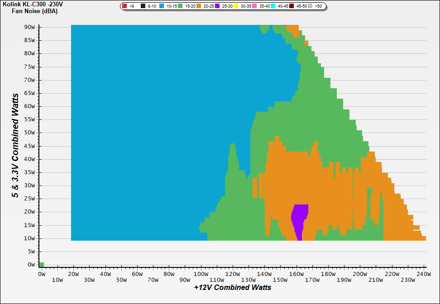Select the cyan 40-45 legend swatch
The image size is (440, 304).
(x=273, y=6)
